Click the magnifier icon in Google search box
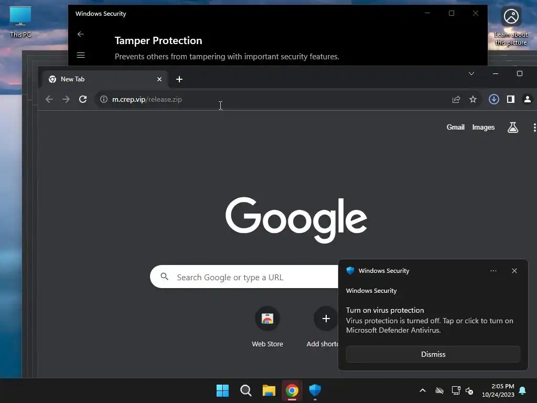Screen dimensions: 537x403 (x=164, y=277)
